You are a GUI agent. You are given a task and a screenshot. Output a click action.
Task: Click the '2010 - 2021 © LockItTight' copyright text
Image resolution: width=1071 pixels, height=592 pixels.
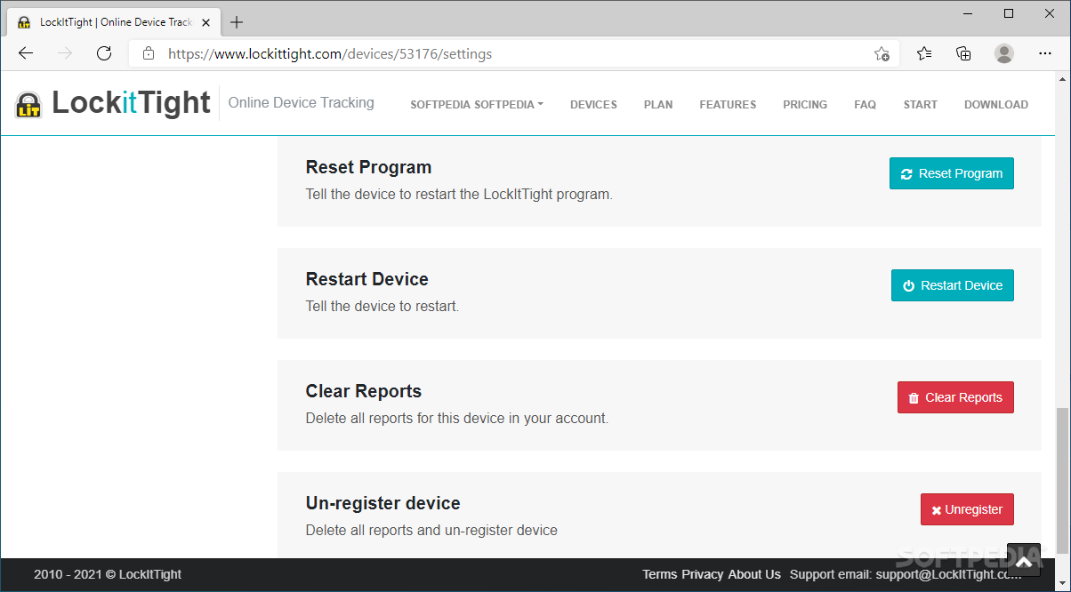coord(108,574)
